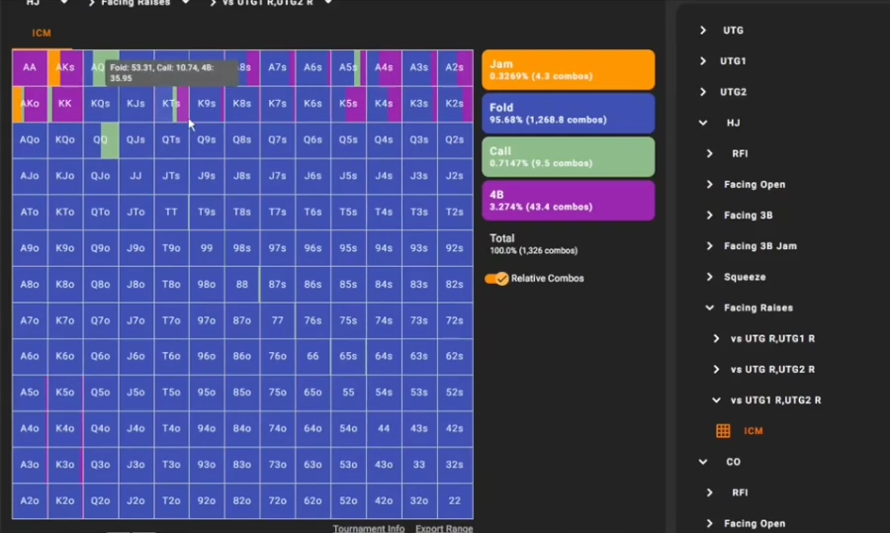Select the K5o hand cell
Image resolution: width=890 pixels, height=533 pixels.
pyautogui.click(x=64, y=393)
